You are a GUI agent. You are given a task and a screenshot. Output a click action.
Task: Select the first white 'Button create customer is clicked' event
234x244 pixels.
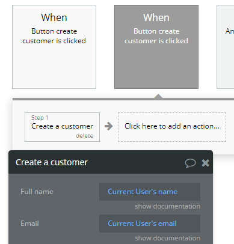click(54, 47)
